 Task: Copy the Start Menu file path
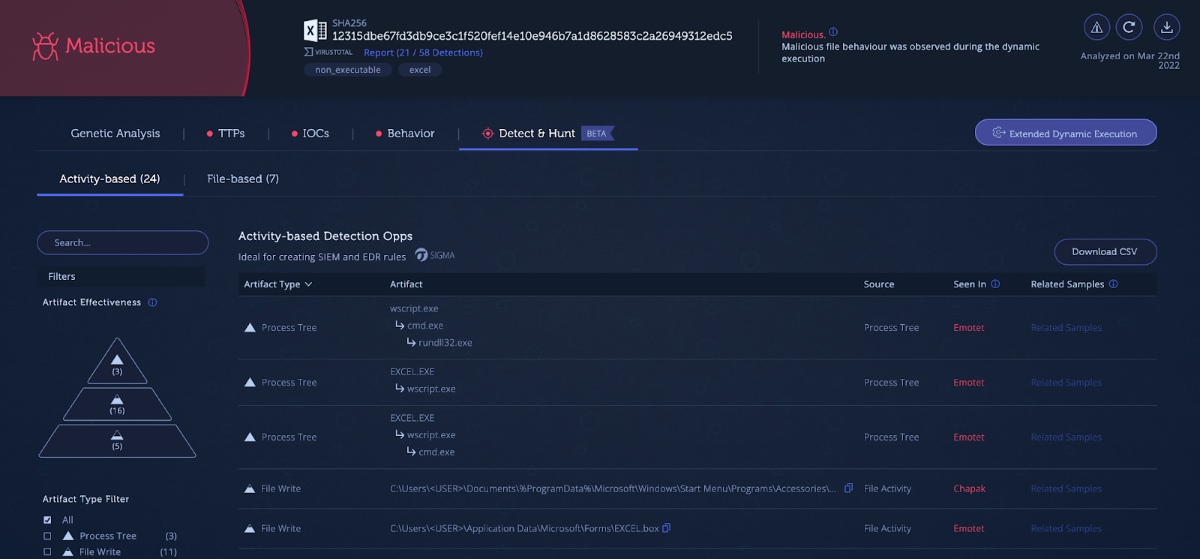coord(848,488)
